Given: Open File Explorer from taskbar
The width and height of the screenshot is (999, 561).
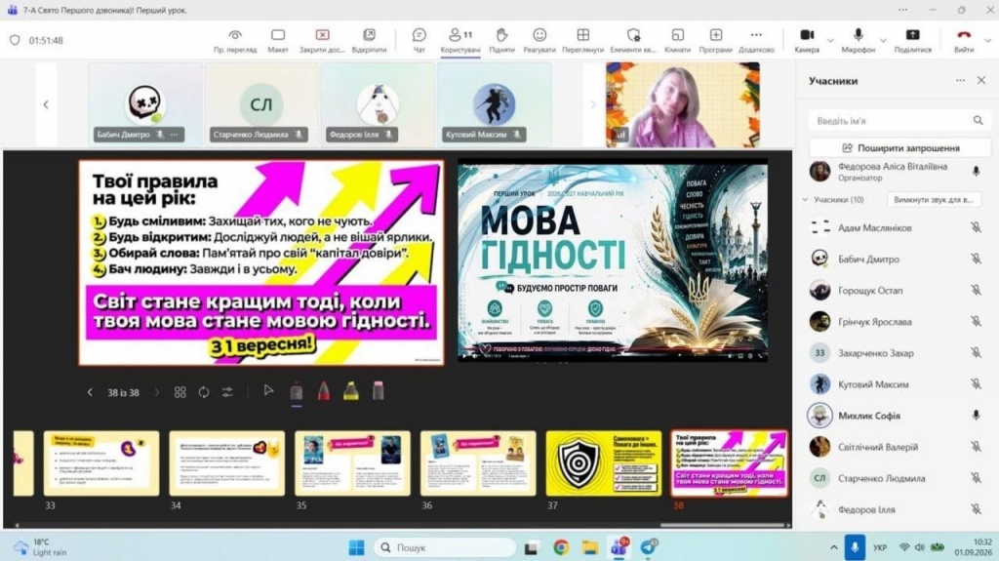Looking at the screenshot, I should (x=589, y=547).
